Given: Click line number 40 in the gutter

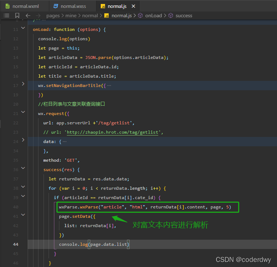Looking at the screenshot, I should point(15,207).
